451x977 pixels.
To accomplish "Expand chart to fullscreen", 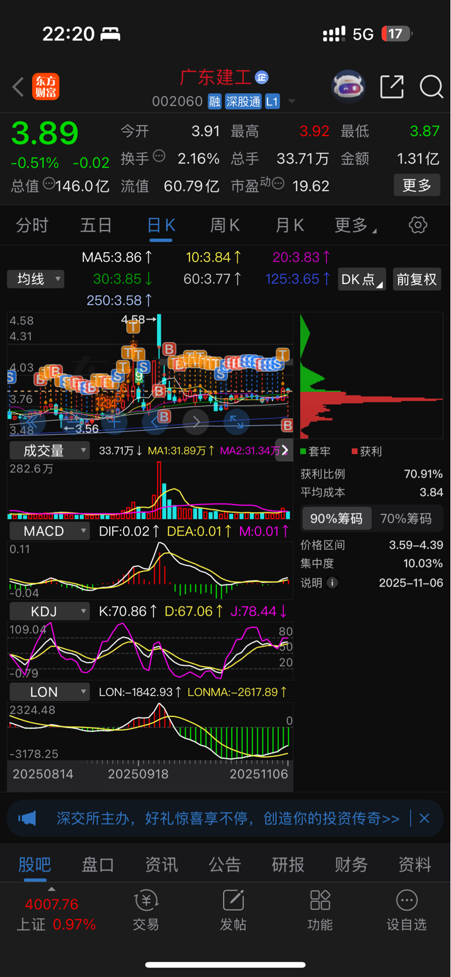I will (237, 421).
